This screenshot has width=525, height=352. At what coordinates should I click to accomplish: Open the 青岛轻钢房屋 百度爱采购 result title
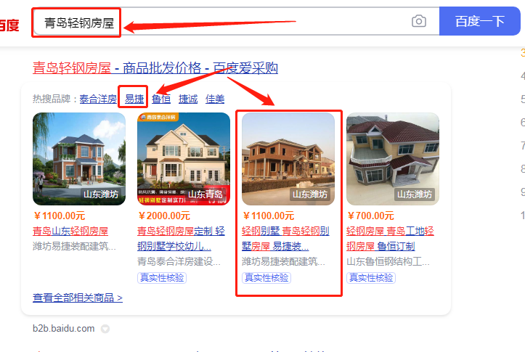pyautogui.click(x=155, y=68)
